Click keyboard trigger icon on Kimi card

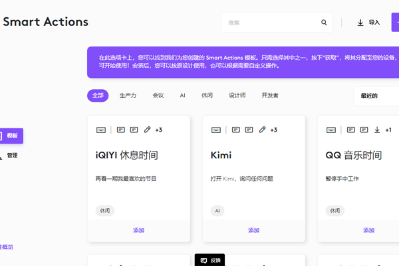(215, 130)
